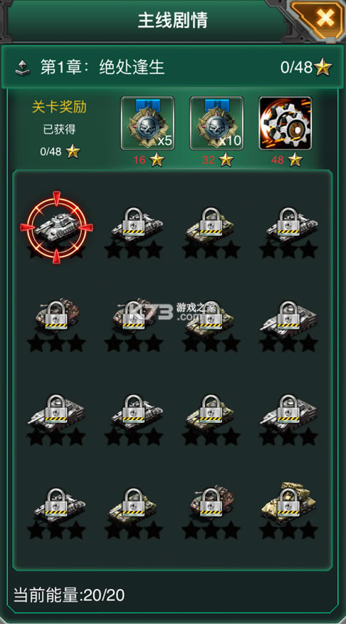Tap the locked grey tank starting row three
The height and width of the screenshot is (624, 346).
(x=56, y=419)
